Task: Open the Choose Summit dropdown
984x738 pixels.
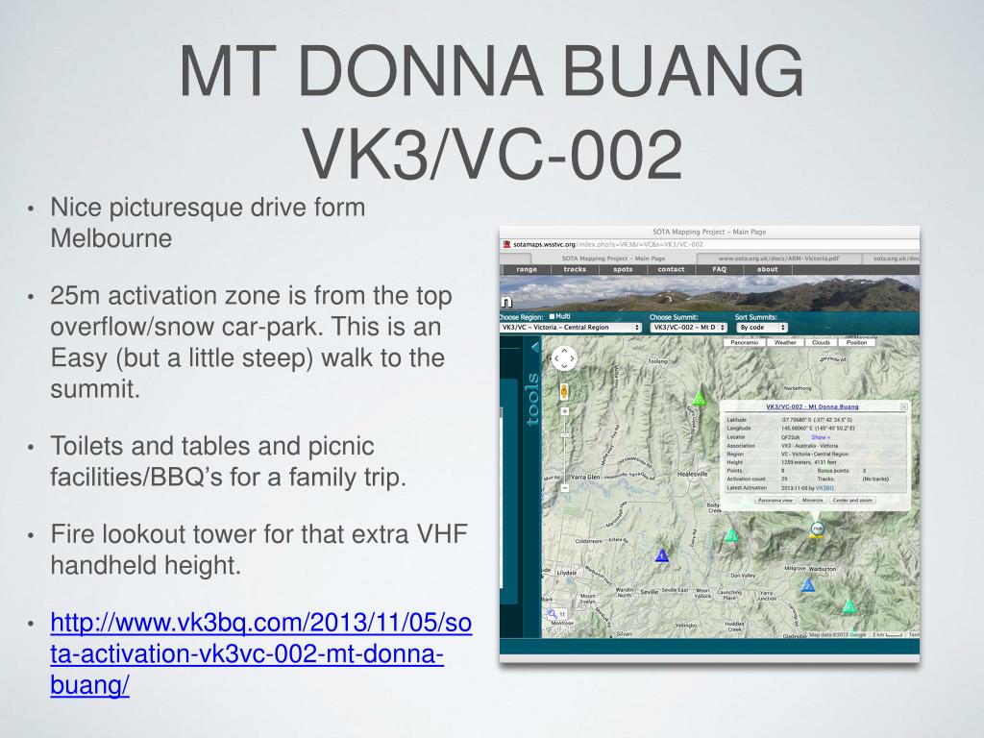Action: (x=688, y=328)
